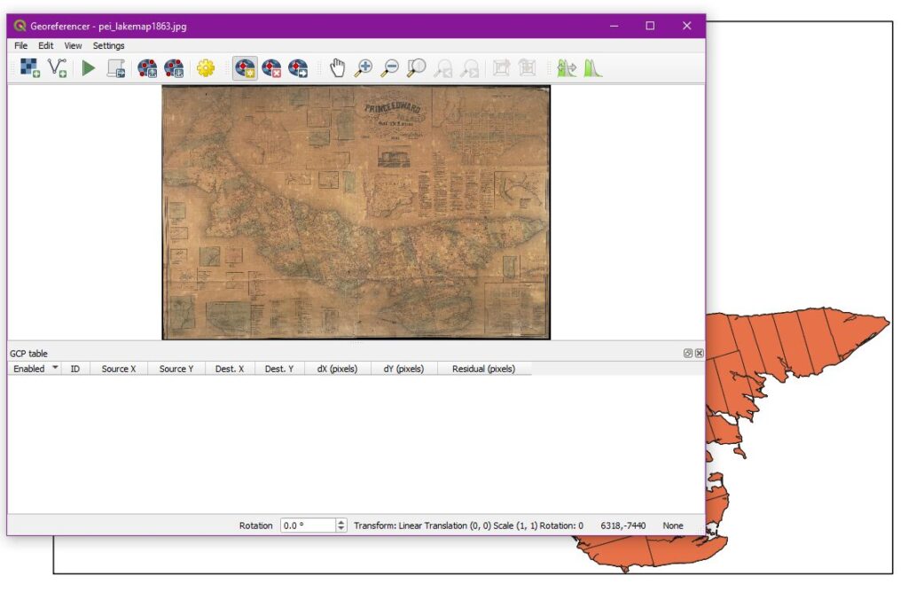
Task: Generate the GDAL script
Action: point(116,68)
